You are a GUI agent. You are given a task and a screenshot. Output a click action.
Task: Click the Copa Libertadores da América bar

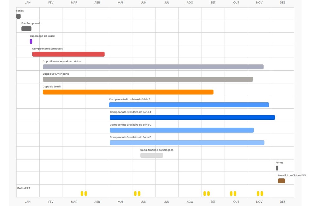pyautogui.click(x=153, y=67)
